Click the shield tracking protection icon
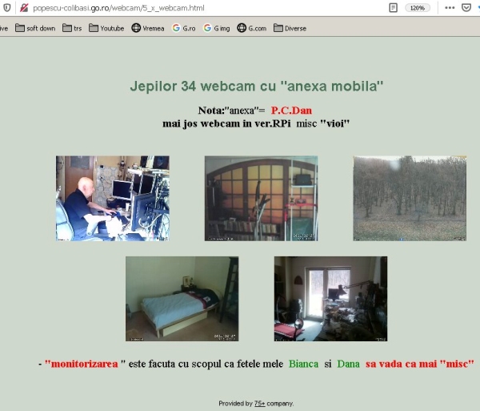 [7, 7]
